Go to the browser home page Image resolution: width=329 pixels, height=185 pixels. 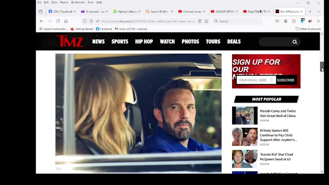tap(66, 21)
